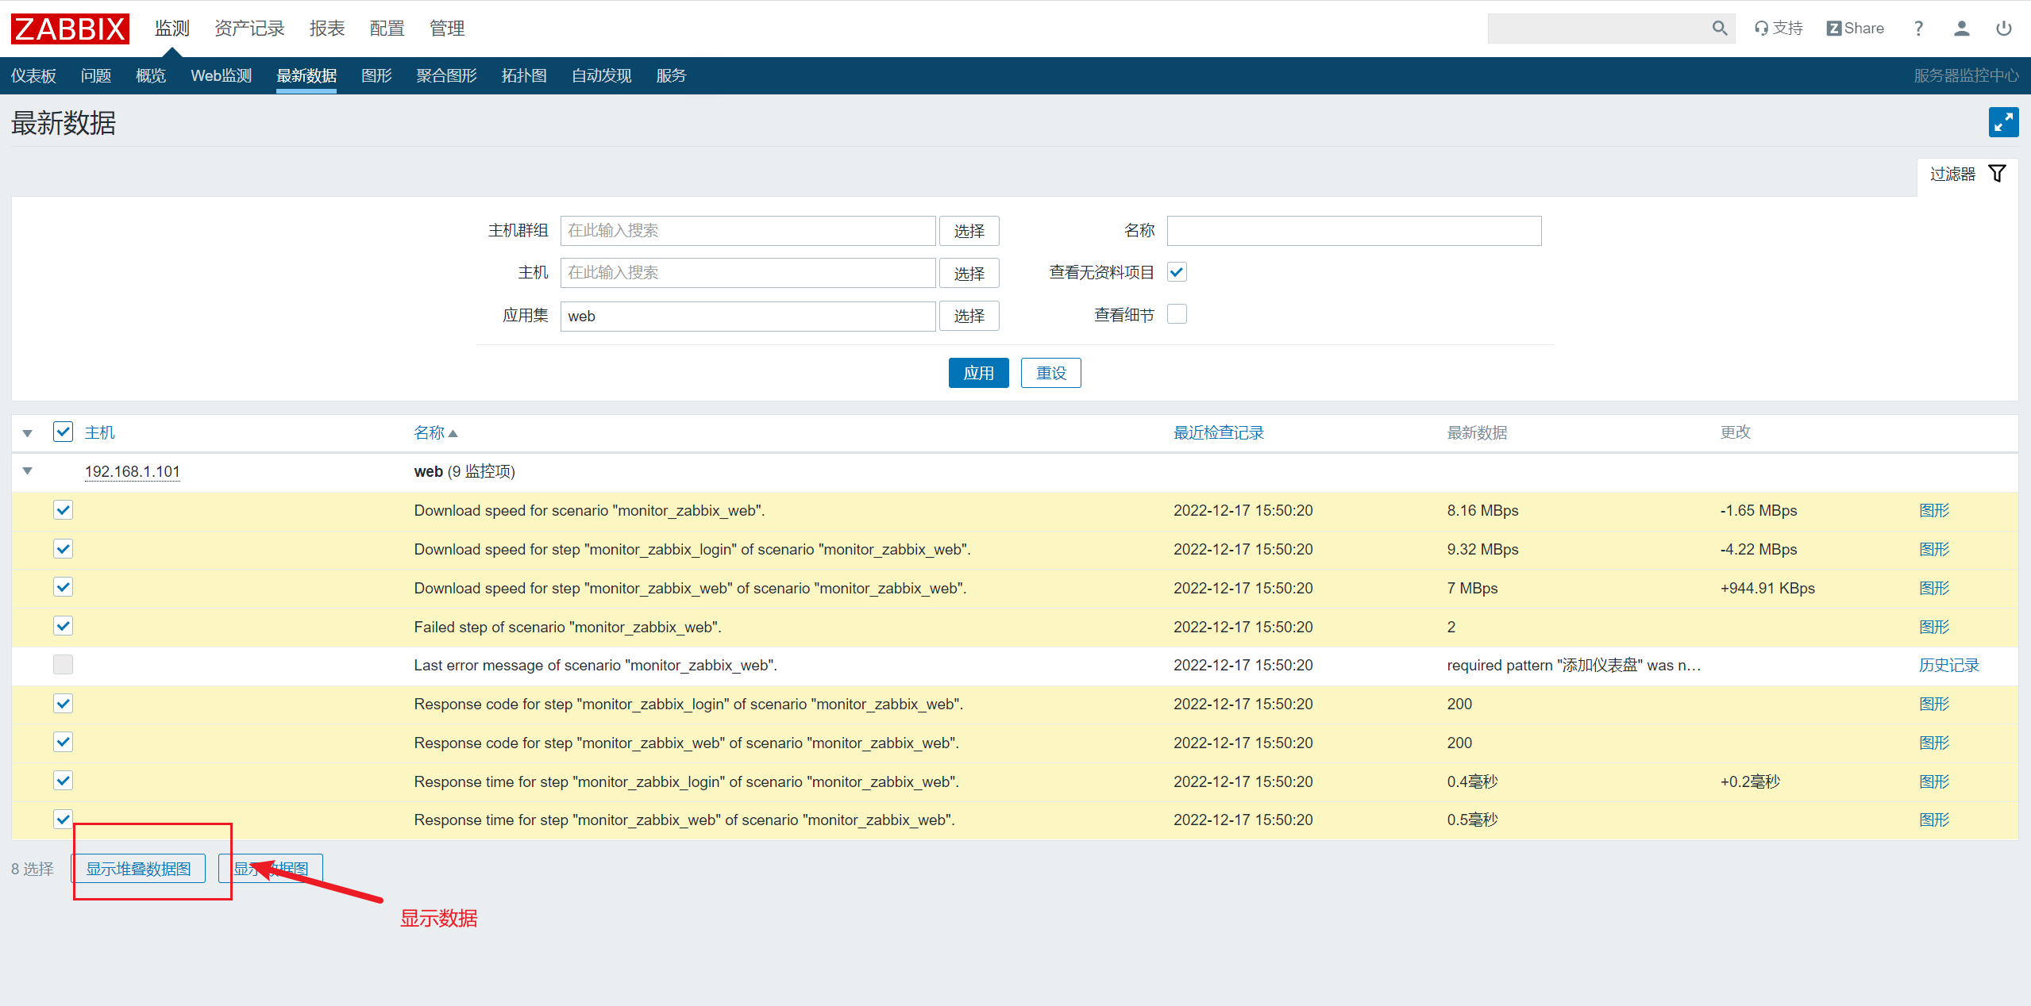Open the user profile icon

[x=1961, y=29]
